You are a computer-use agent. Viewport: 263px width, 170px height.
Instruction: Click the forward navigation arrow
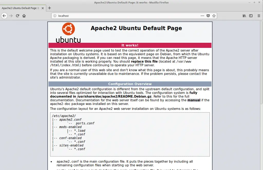point(11,16)
